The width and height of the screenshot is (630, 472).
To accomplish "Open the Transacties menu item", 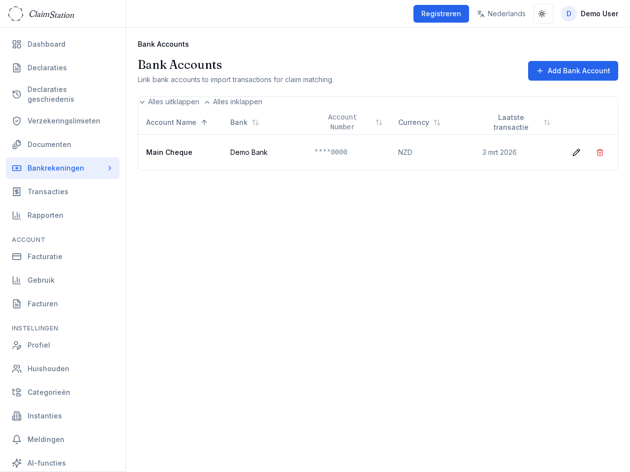I will tap(48, 192).
